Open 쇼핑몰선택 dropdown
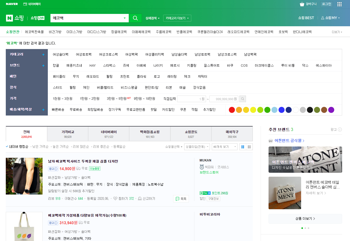350x241 pixels. [174, 147]
